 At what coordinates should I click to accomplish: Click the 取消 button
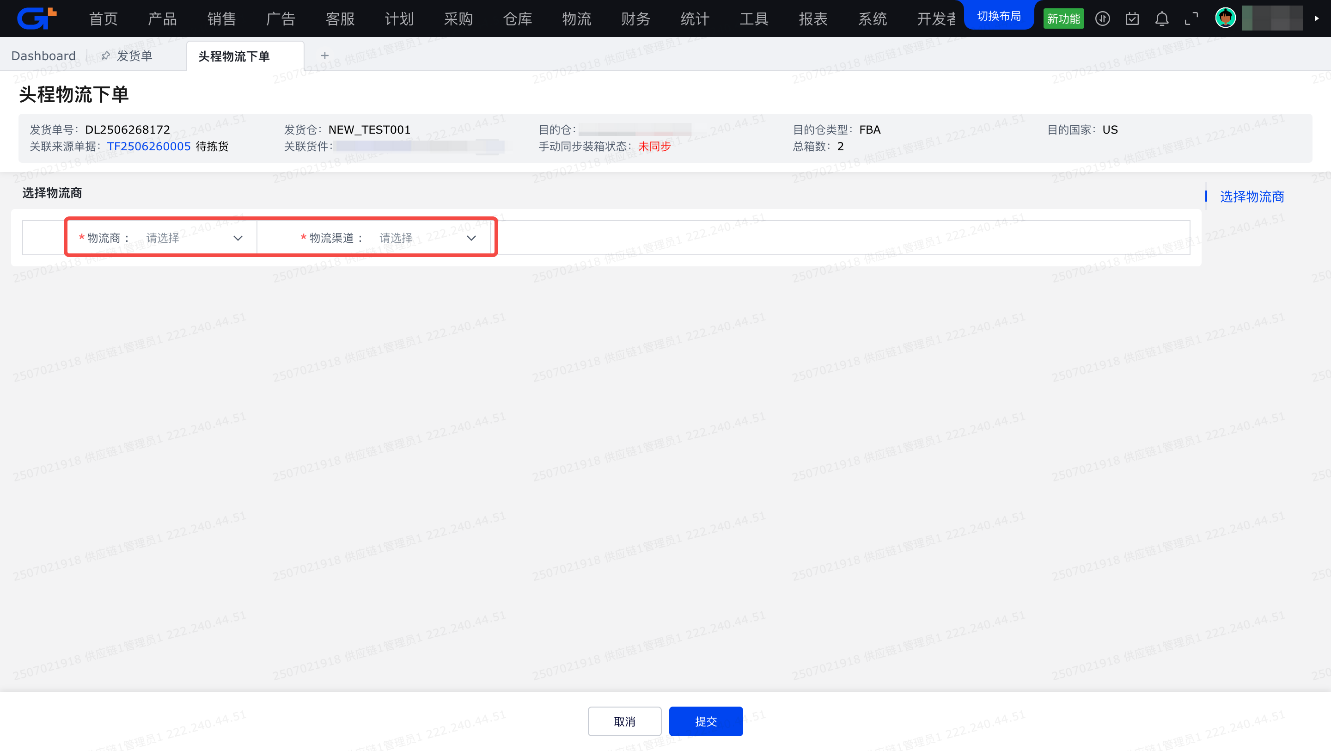point(625,721)
